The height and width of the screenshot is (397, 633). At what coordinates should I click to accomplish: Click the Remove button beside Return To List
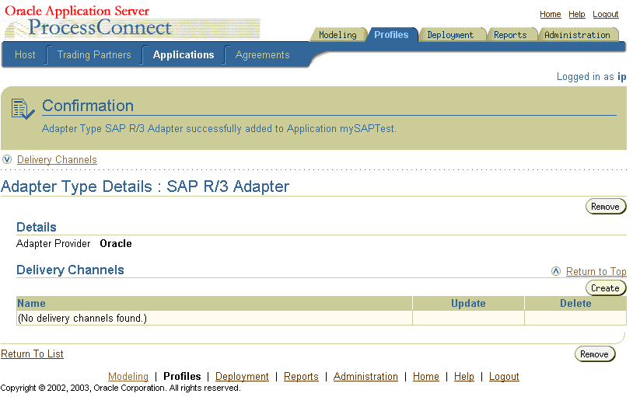pyautogui.click(x=595, y=354)
